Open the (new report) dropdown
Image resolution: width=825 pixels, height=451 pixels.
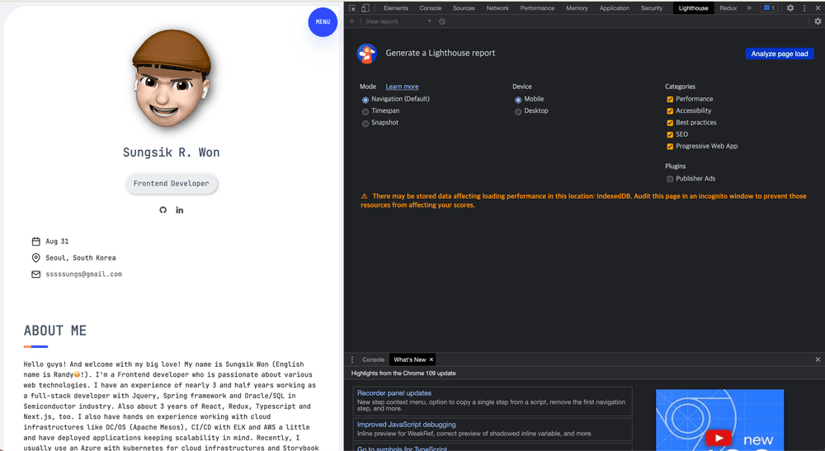398,21
